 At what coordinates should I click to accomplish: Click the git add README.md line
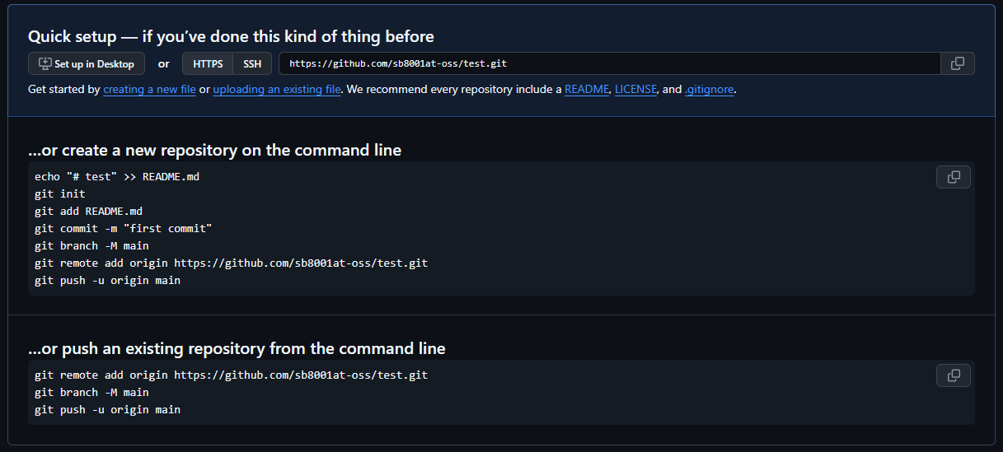[88, 211]
